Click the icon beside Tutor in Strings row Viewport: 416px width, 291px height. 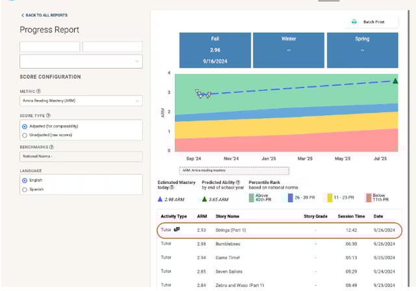point(177,229)
